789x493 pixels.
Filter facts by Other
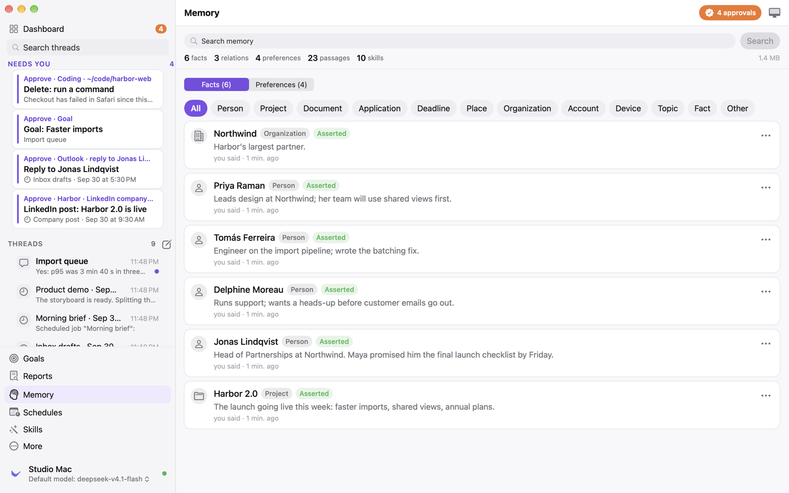click(737, 108)
